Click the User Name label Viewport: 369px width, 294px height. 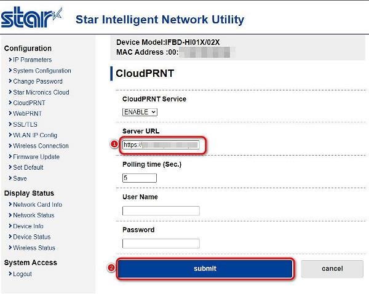point(140,197)
